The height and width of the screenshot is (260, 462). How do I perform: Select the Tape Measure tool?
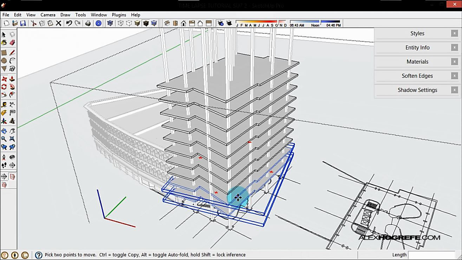[3, 104]
